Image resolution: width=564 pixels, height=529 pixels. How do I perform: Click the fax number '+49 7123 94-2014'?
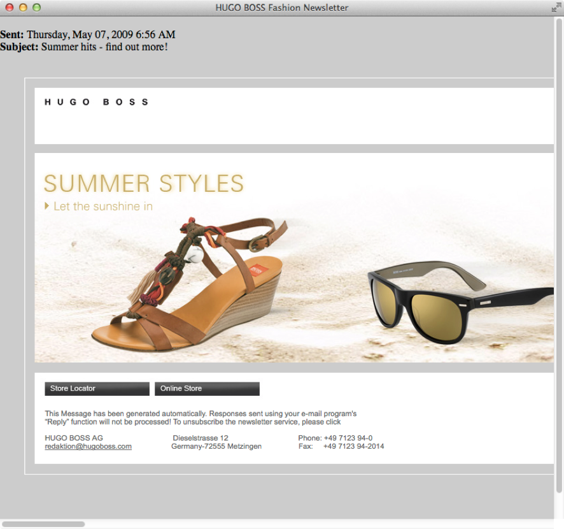[353, 447]
